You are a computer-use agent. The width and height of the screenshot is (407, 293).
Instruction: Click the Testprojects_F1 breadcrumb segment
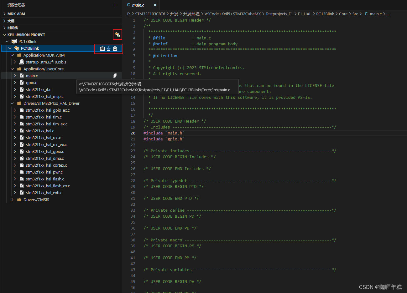(279, 14)
